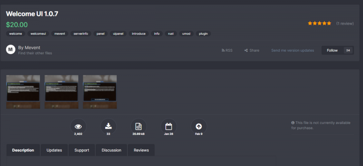The width and height of the screenshot is (363, 166).
Task: Open the RSS feed link
Action: pos(227,50)
